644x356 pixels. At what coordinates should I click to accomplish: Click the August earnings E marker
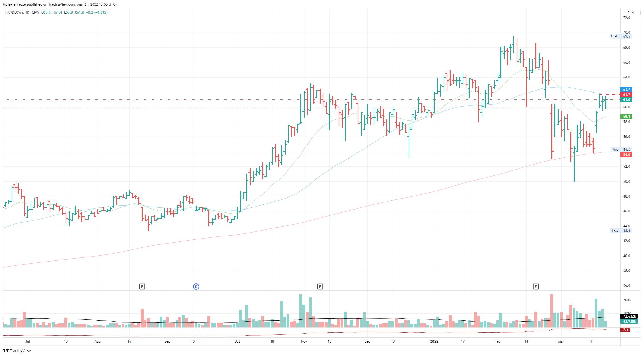click(x=142, y=286)
